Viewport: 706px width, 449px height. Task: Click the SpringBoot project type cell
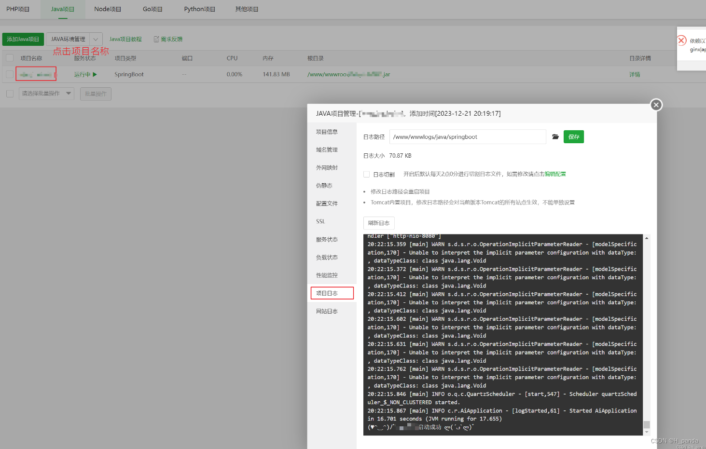[x=129, y=74]
